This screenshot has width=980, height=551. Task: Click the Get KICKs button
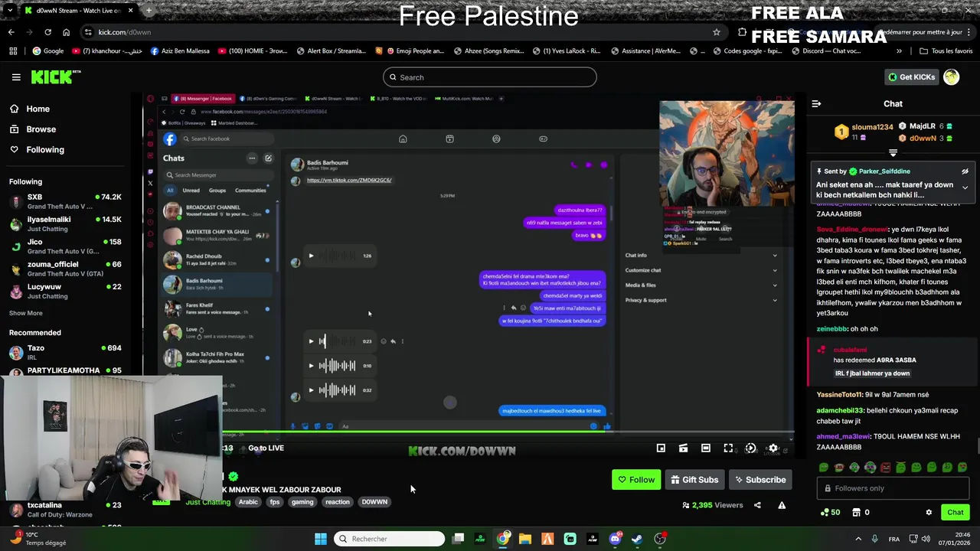pyautogui.click(x=911, y=77)
